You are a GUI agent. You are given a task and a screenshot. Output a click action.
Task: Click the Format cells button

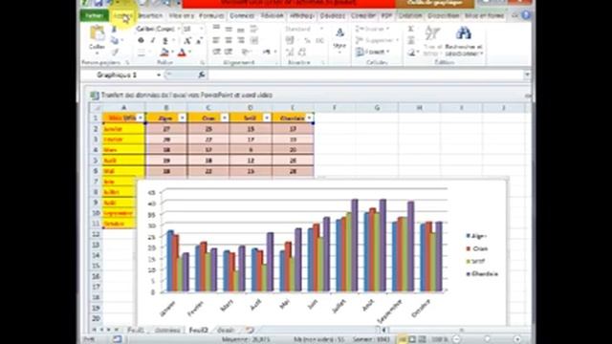point(373,52)
